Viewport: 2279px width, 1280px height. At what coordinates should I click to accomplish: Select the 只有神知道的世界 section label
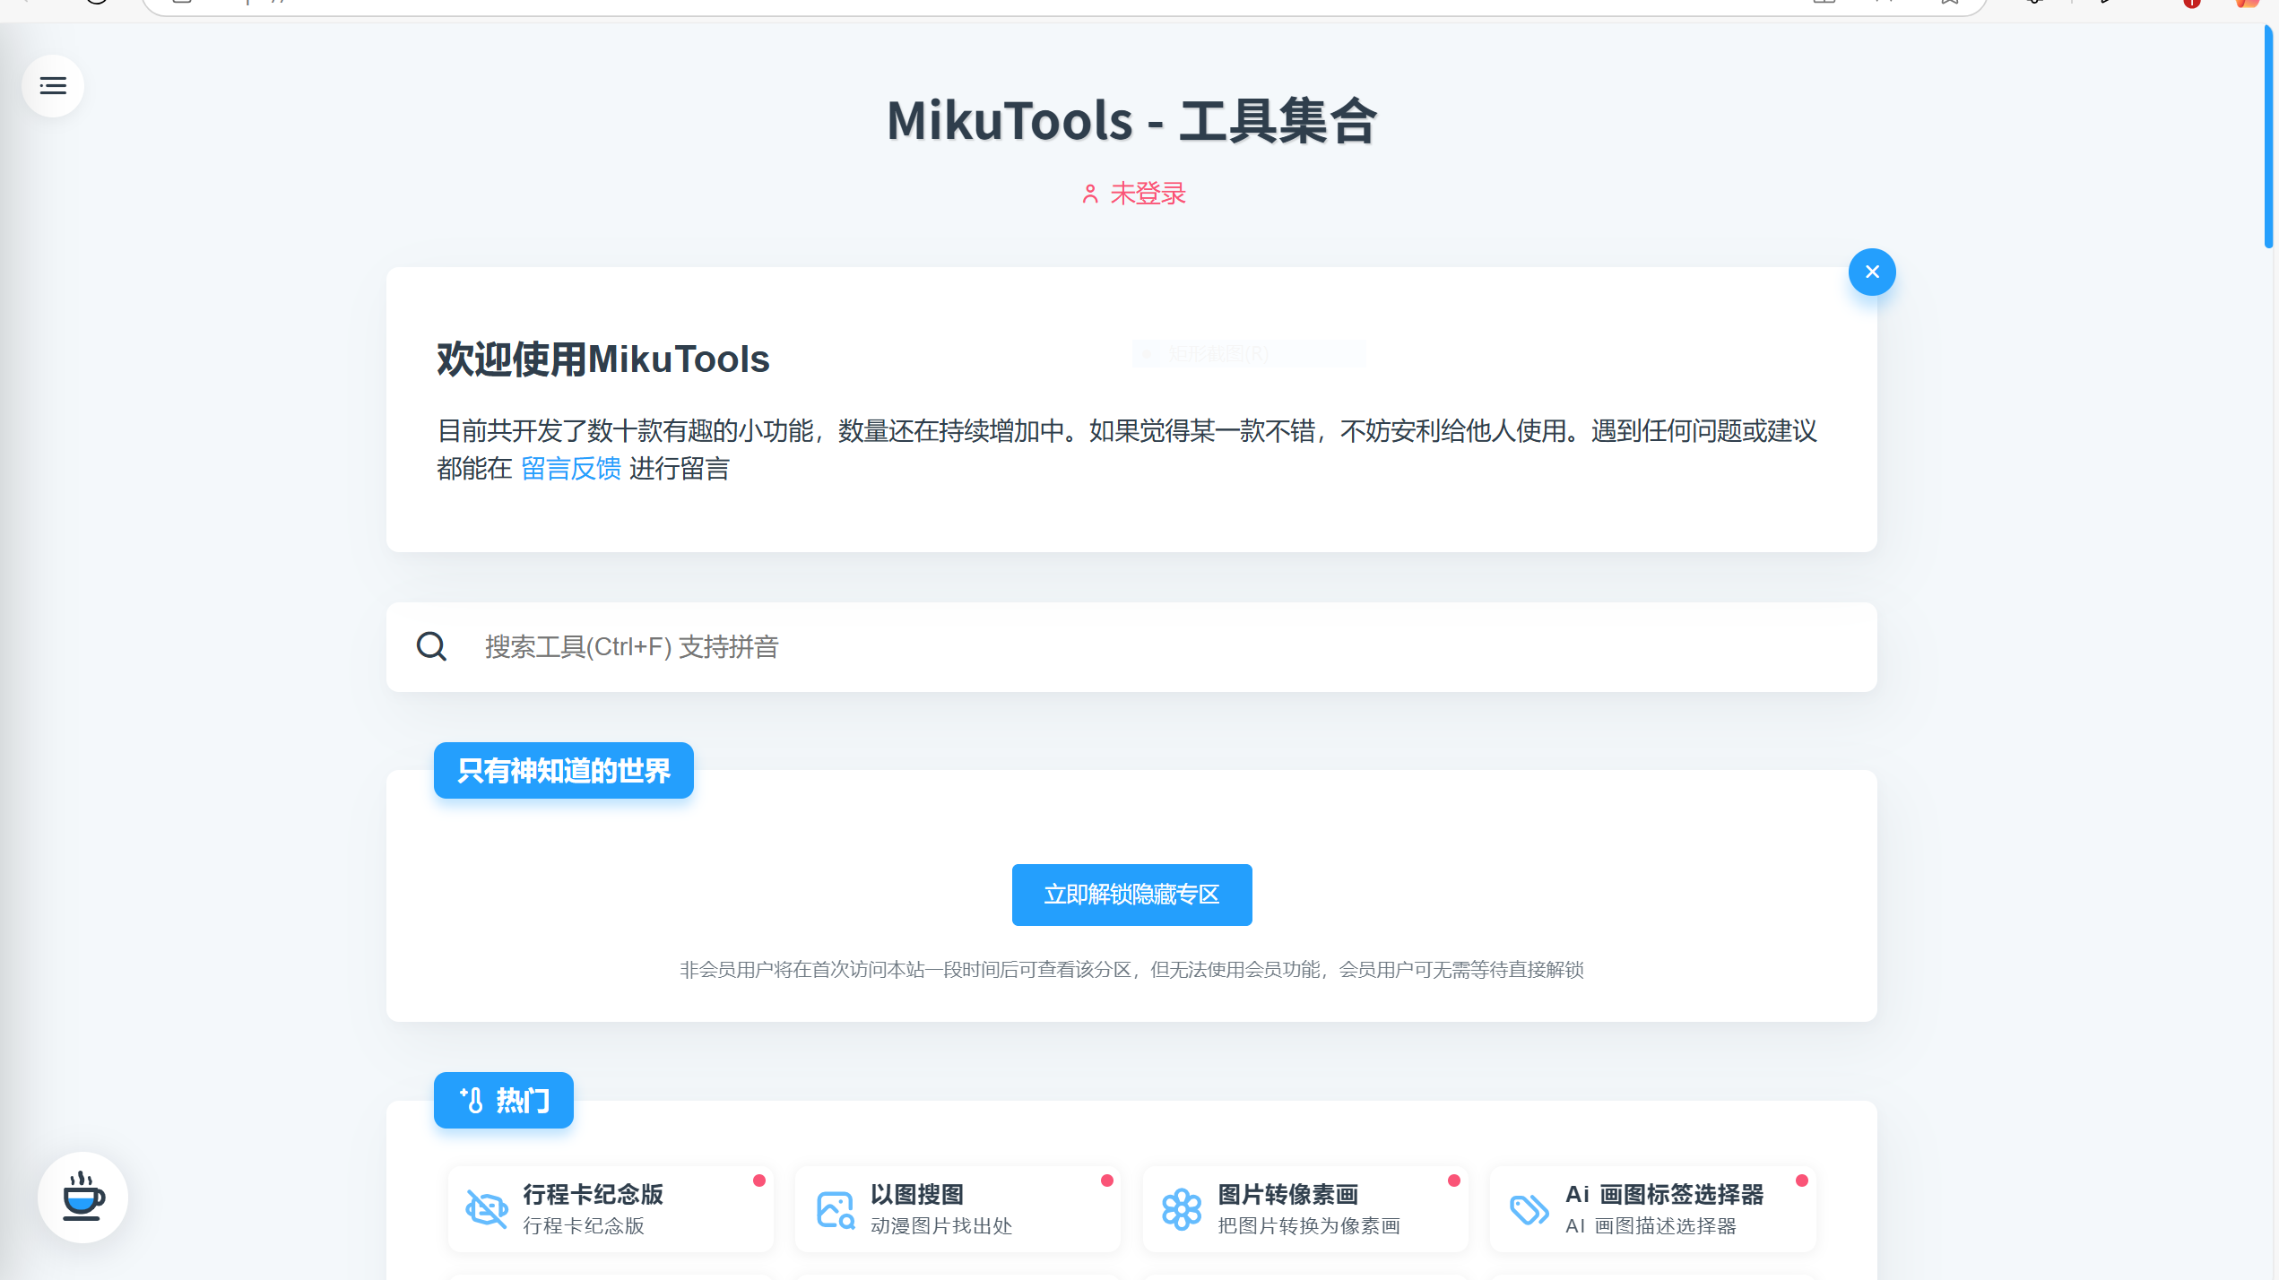[x=563, y=770]
